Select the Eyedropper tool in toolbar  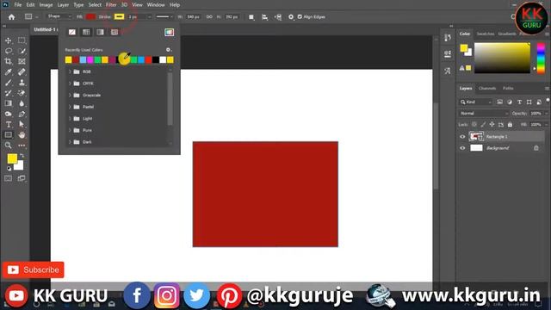point(8,72)
